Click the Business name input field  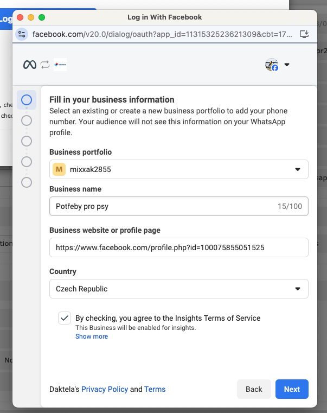click(x=163, y=206)
